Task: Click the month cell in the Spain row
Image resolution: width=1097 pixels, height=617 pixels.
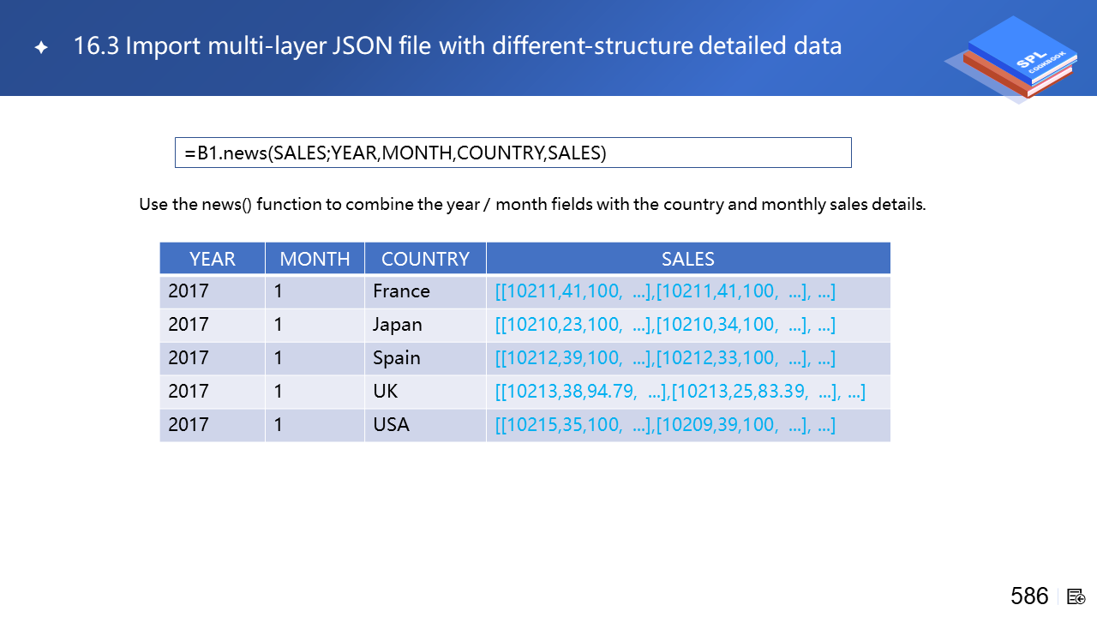Action: coord(279,358)
